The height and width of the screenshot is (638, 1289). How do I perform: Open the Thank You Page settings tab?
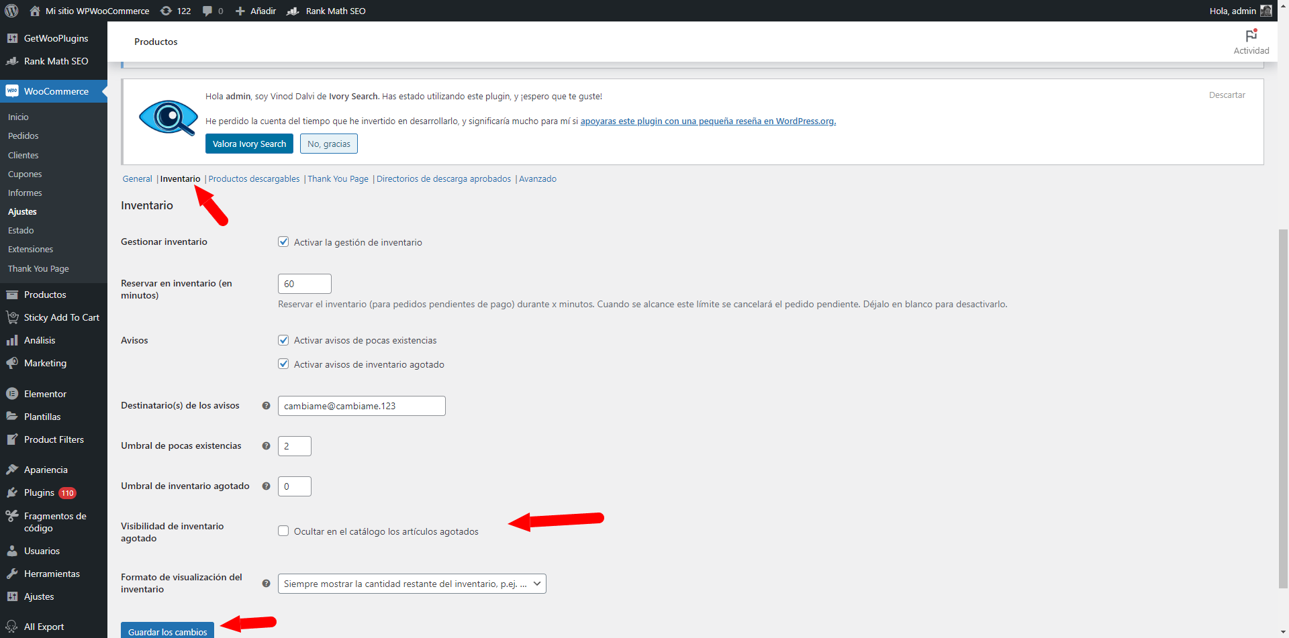pyautogui.click(x=338, y=179)
